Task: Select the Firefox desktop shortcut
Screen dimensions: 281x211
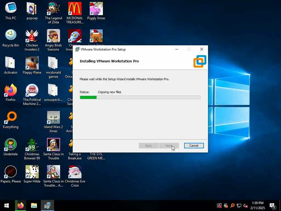Action: coord(11,93)
